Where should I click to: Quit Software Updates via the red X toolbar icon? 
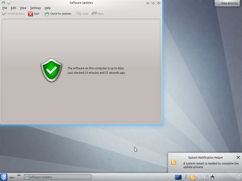click(x=31, y=14)
